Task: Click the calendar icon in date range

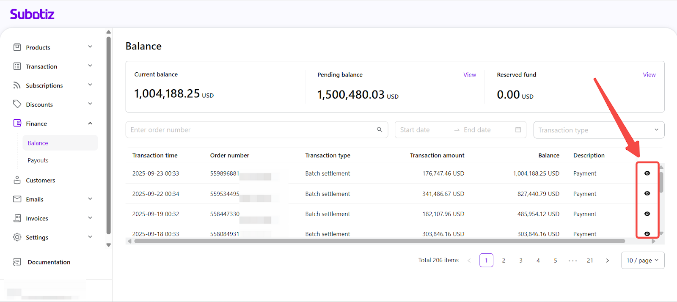Action: point(518,130)
